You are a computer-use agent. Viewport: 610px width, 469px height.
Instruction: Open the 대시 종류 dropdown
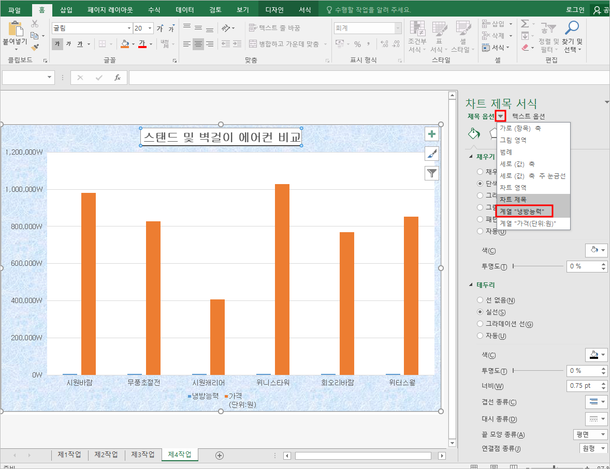tap(597, 419)
